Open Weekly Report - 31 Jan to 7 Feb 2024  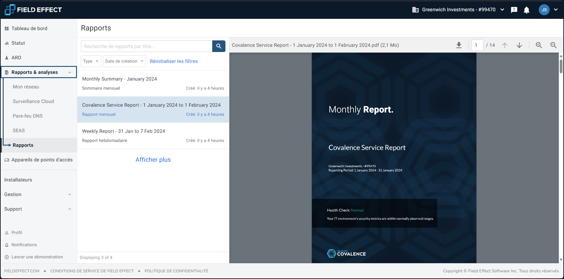click(x=153, y=136)
